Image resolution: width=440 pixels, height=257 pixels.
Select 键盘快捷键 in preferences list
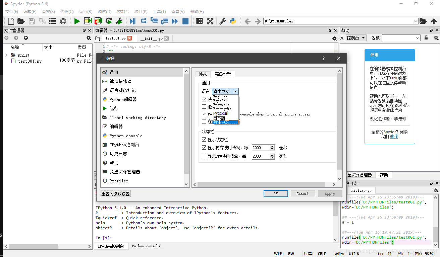pyautogui.click(x=142, y=81)
